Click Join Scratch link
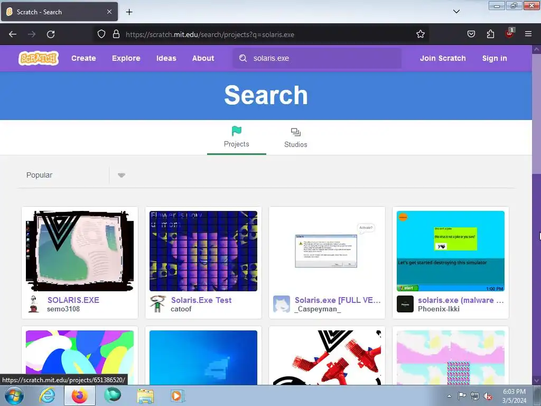Viewport: 541px width, 406px height. tap(443, 58)
